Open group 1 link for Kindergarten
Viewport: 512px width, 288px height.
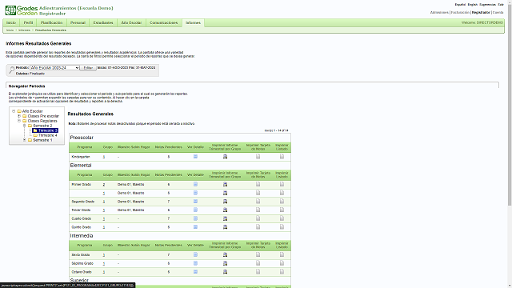104,157
